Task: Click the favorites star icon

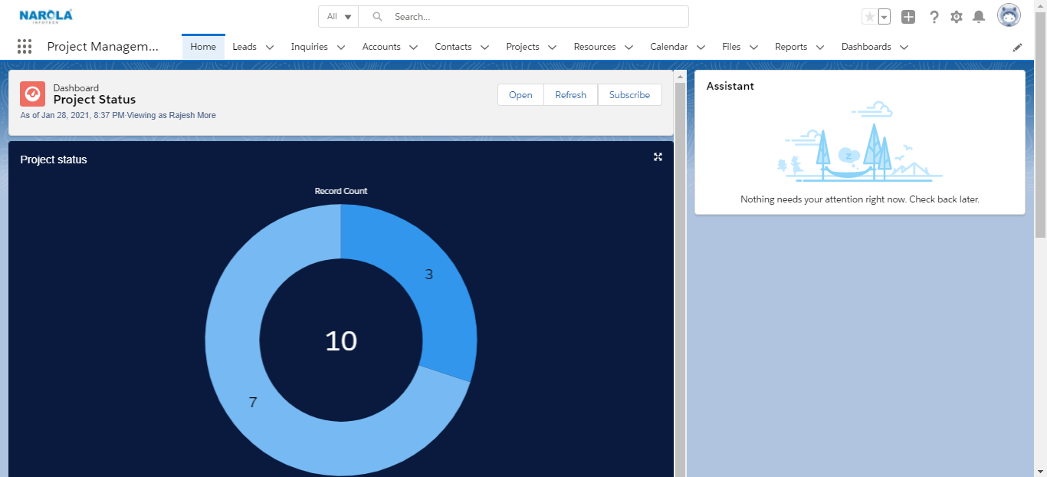Action: pyautogui.click(x=869, y=15)
